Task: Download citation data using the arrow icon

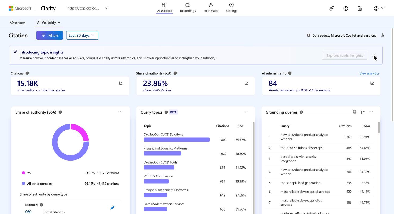Action: coord(383,35)
